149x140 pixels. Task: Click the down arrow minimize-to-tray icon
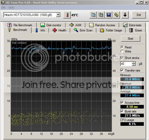pyautogui.click(x=125, y=15)
